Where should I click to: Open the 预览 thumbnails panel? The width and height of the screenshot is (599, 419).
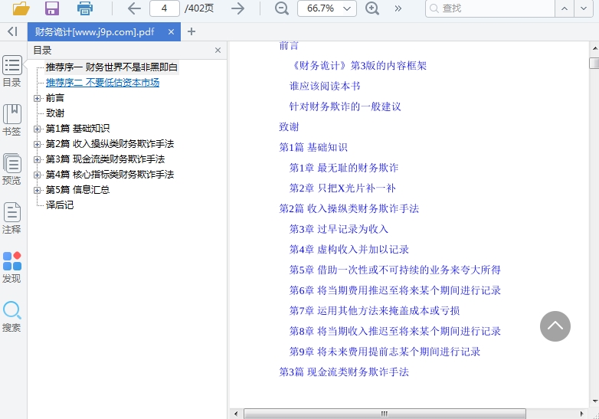pyautogui.click(x=11, y=169)
